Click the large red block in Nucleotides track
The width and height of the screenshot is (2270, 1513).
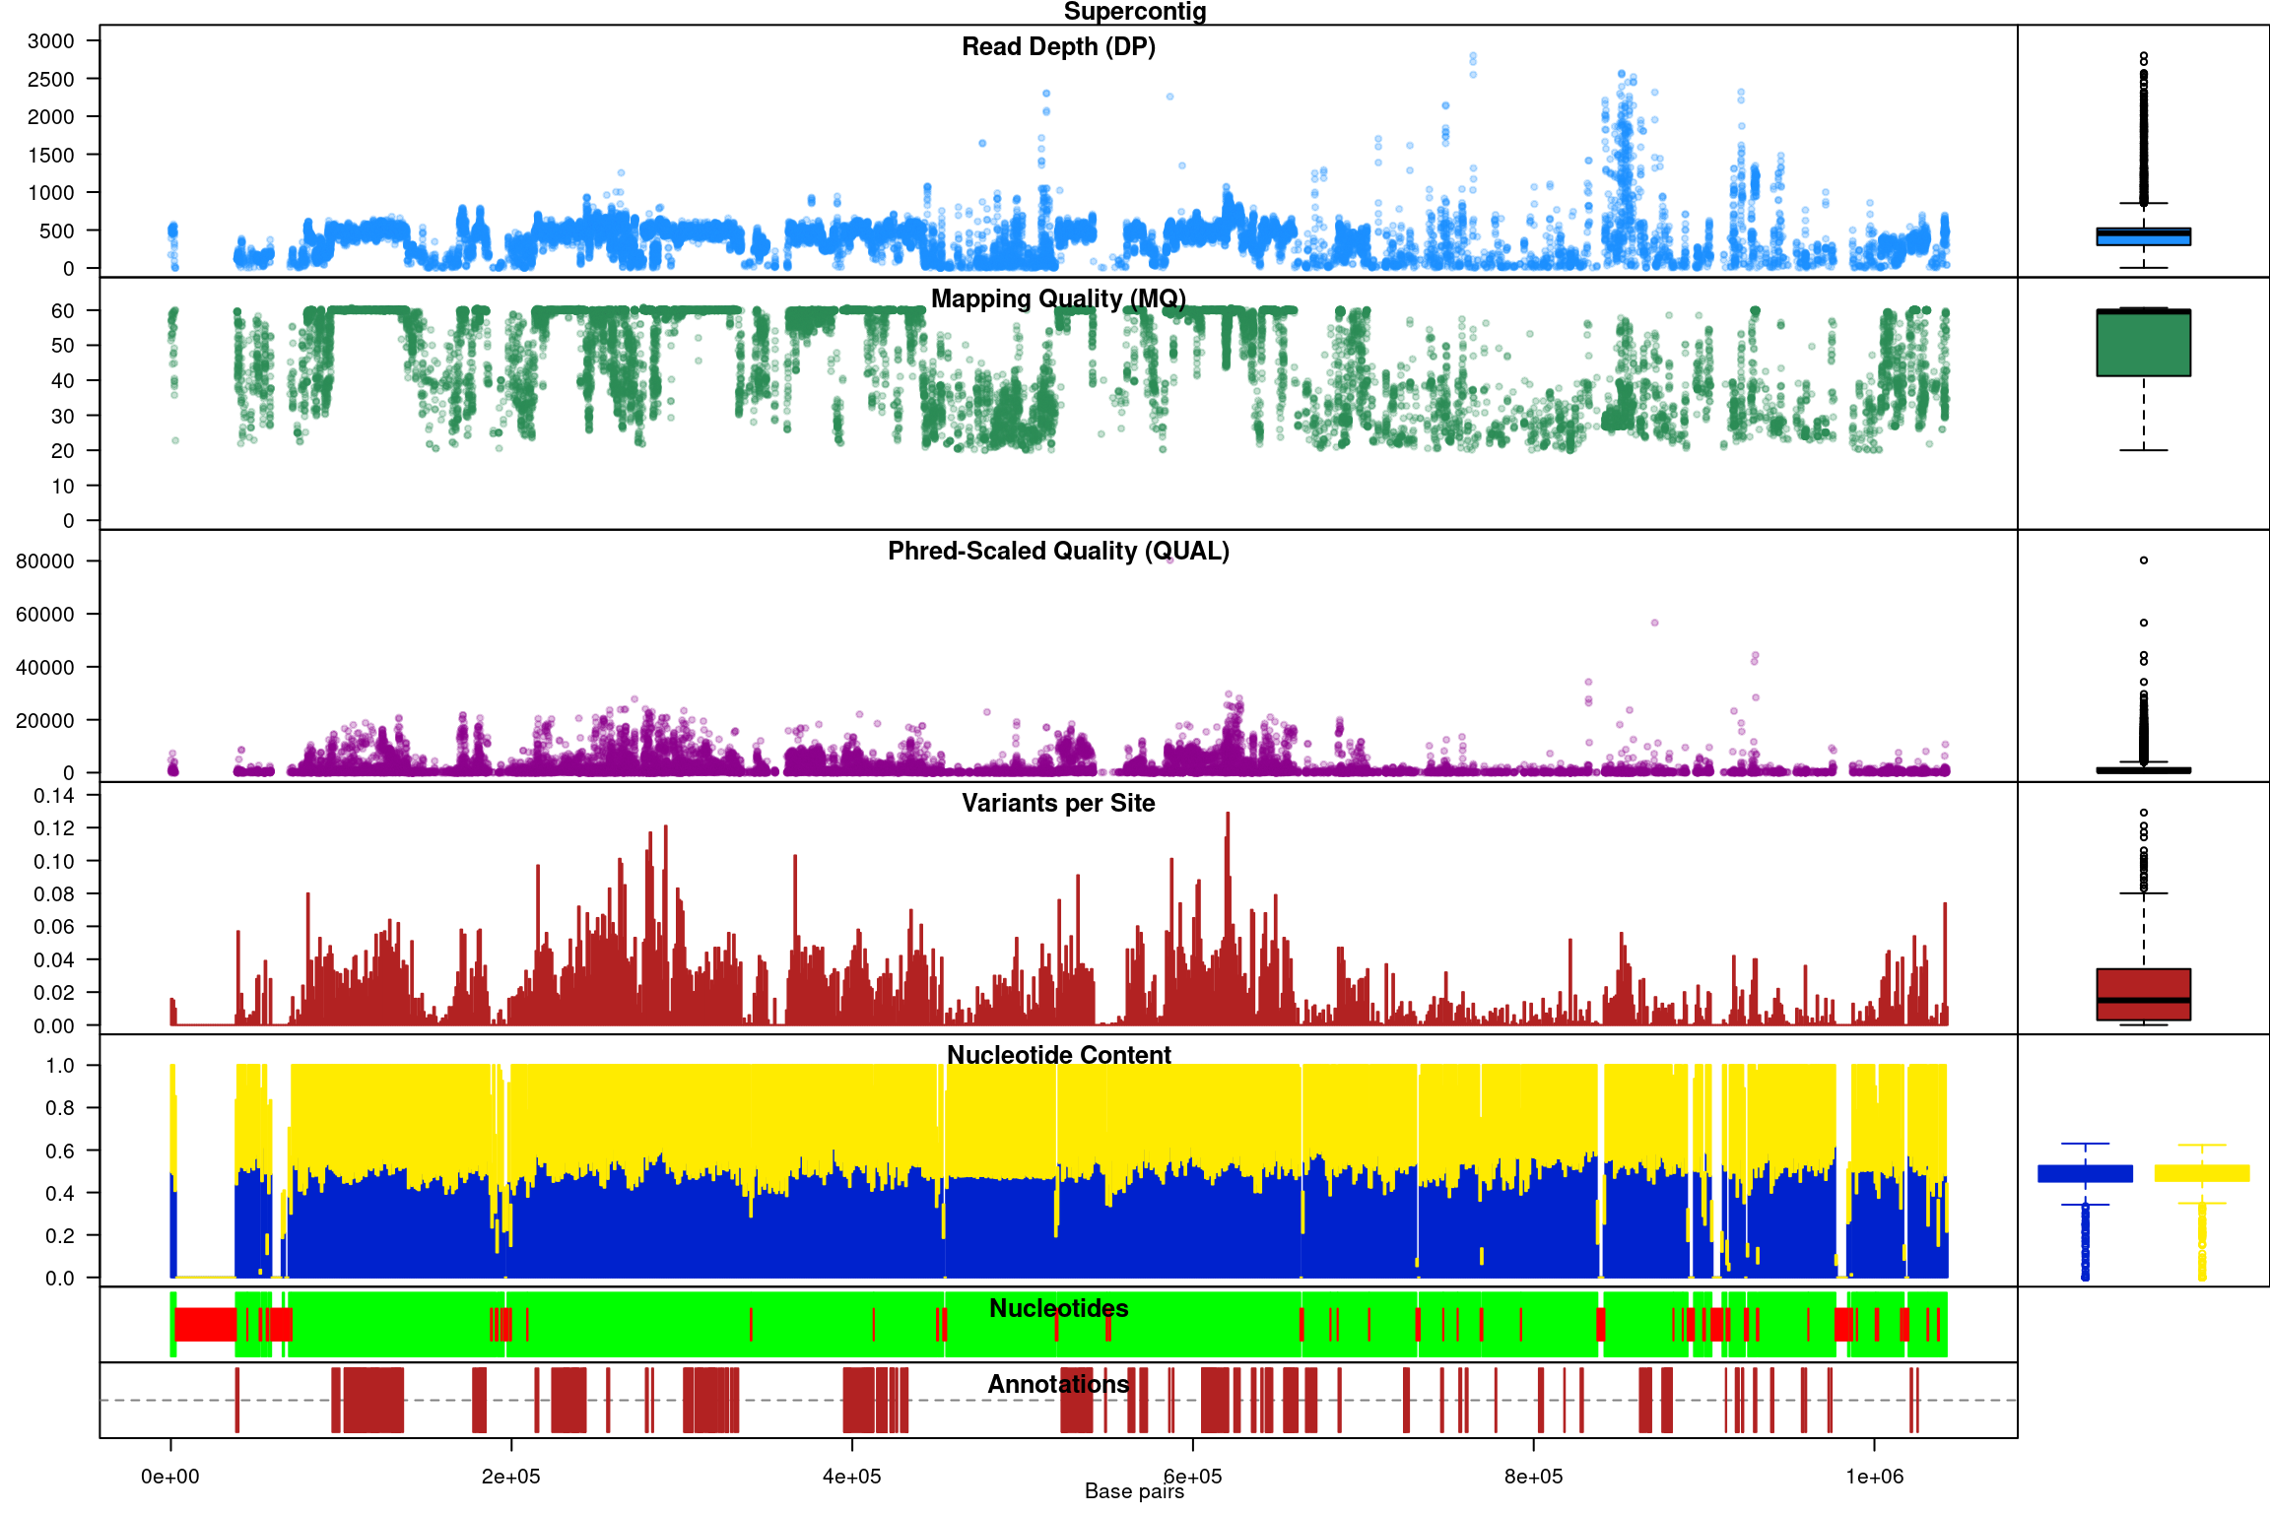coord(205,1324)
